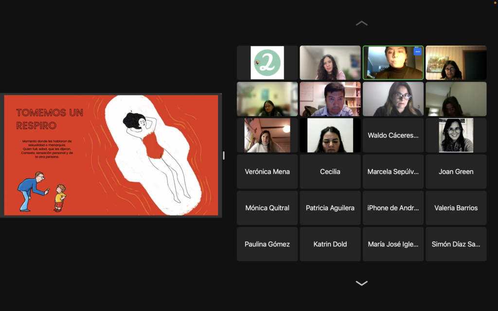498x311 pixels.
Task: Select the green number 2 logo tile
Action: click(267, 63)
